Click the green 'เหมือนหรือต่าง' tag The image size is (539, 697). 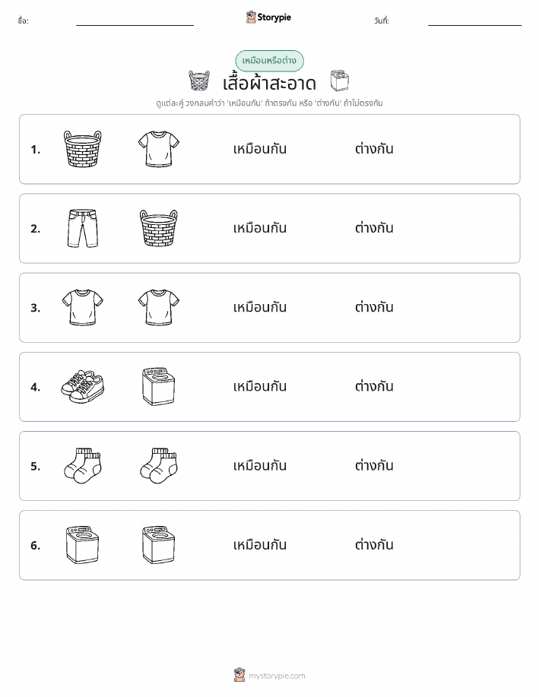click(x=269, y=61)
